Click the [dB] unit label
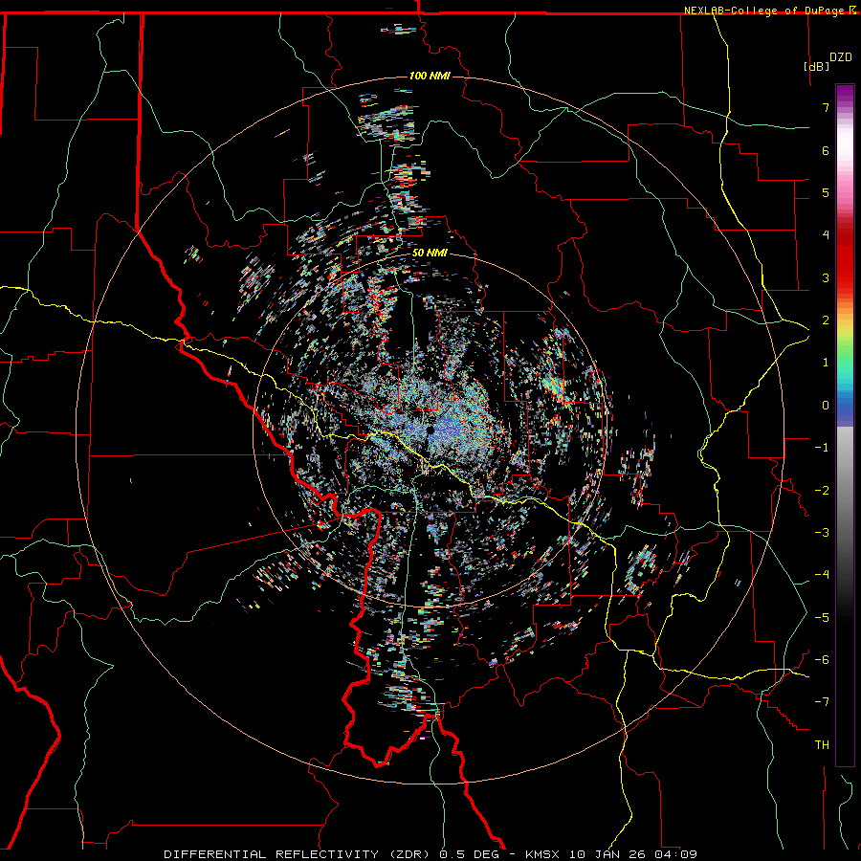This screenshot has height=861, width=861. pos(817,66)
